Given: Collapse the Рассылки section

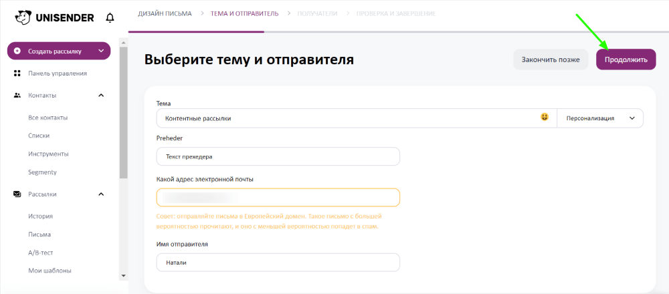Looking at the screenshot, I should (x=101, y=194).
